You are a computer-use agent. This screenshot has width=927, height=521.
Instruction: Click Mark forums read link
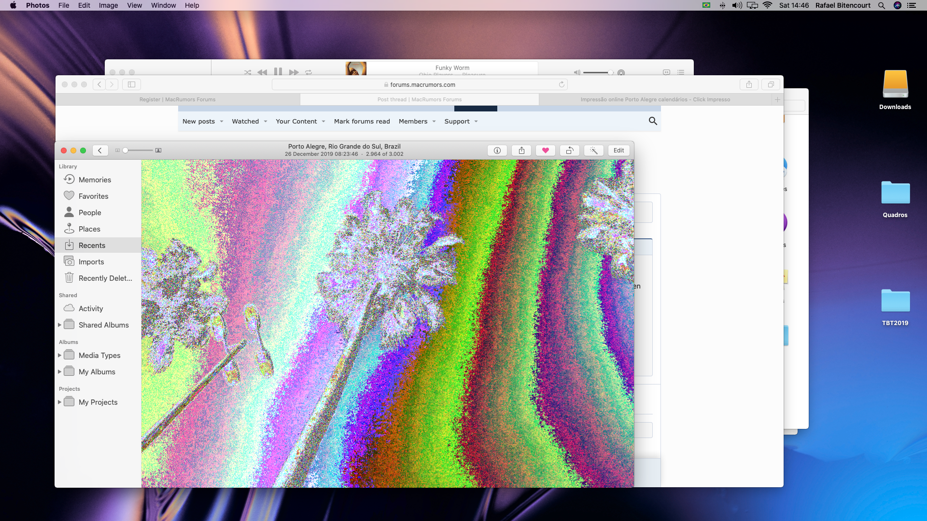[x=362, y=122]
